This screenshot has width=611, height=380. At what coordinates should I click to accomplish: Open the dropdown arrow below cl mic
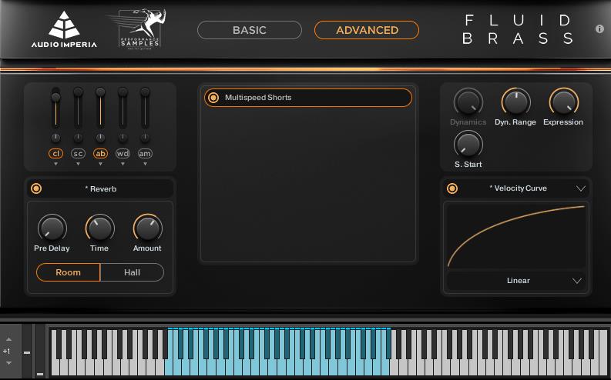55,164
